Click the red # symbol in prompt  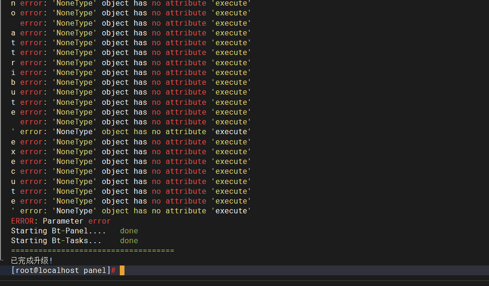point(113,271)
